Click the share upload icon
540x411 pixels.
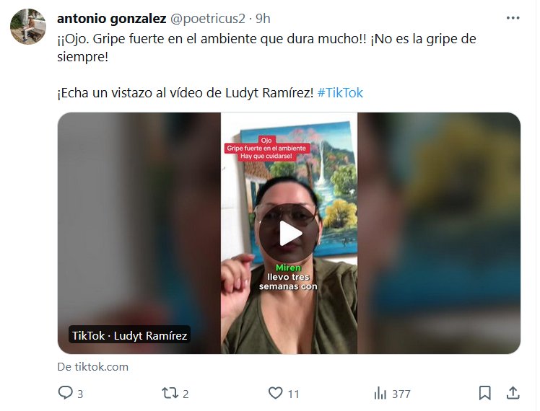(513, 393)
